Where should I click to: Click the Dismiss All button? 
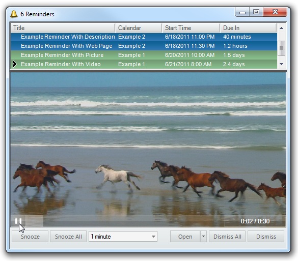tap(227, 237)
